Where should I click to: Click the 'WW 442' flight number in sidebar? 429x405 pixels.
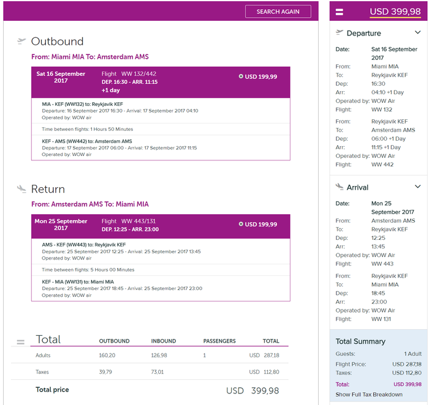[x=382, y=165]
